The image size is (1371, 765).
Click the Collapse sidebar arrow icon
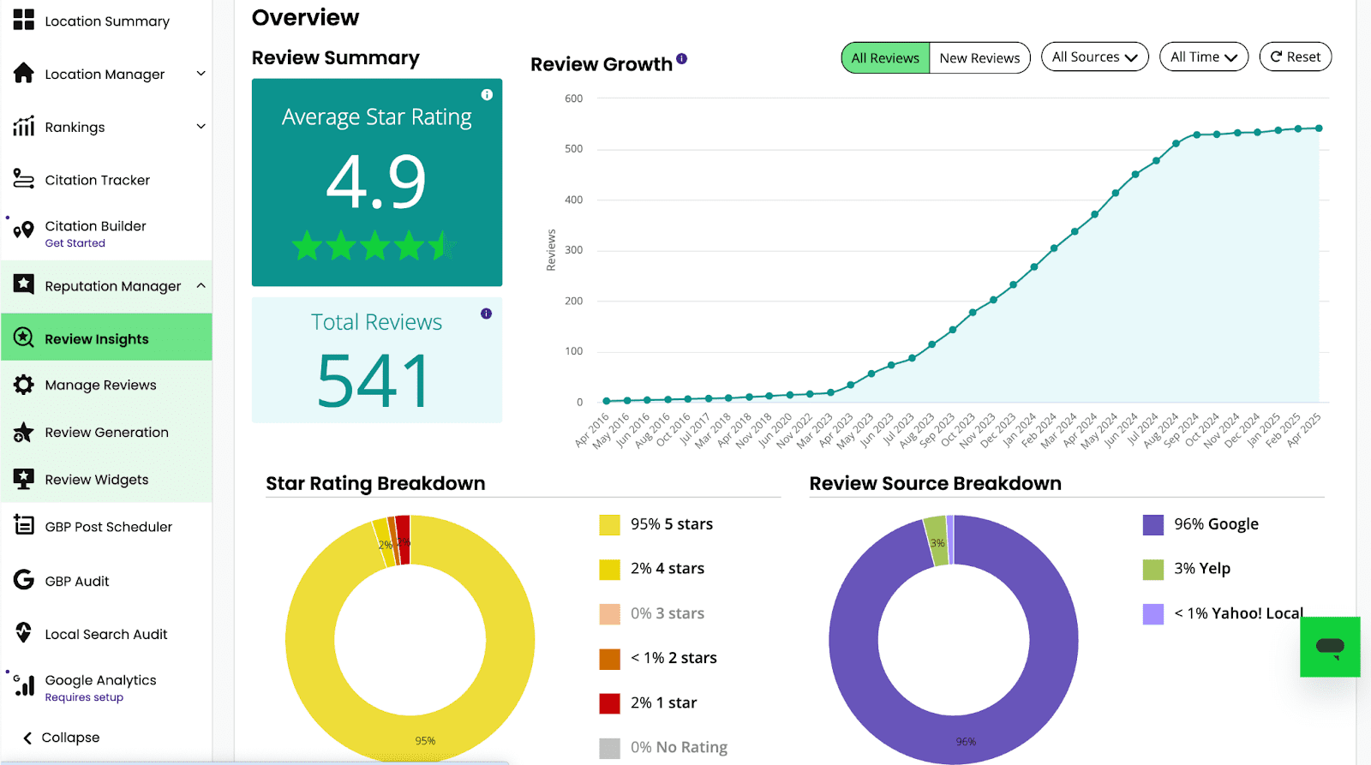(x=27, y=738)
